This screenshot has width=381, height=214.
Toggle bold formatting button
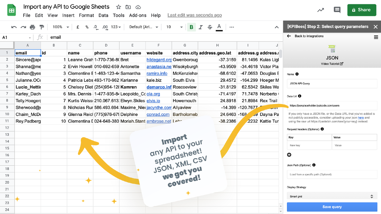pyautogui.click(x=191, y=27)
